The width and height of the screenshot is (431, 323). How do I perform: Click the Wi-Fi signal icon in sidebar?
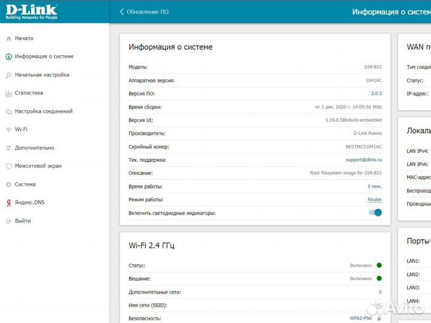tap(8, 129)
